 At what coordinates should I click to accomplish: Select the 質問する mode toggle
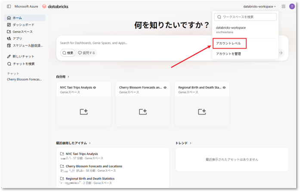[87, 53]
